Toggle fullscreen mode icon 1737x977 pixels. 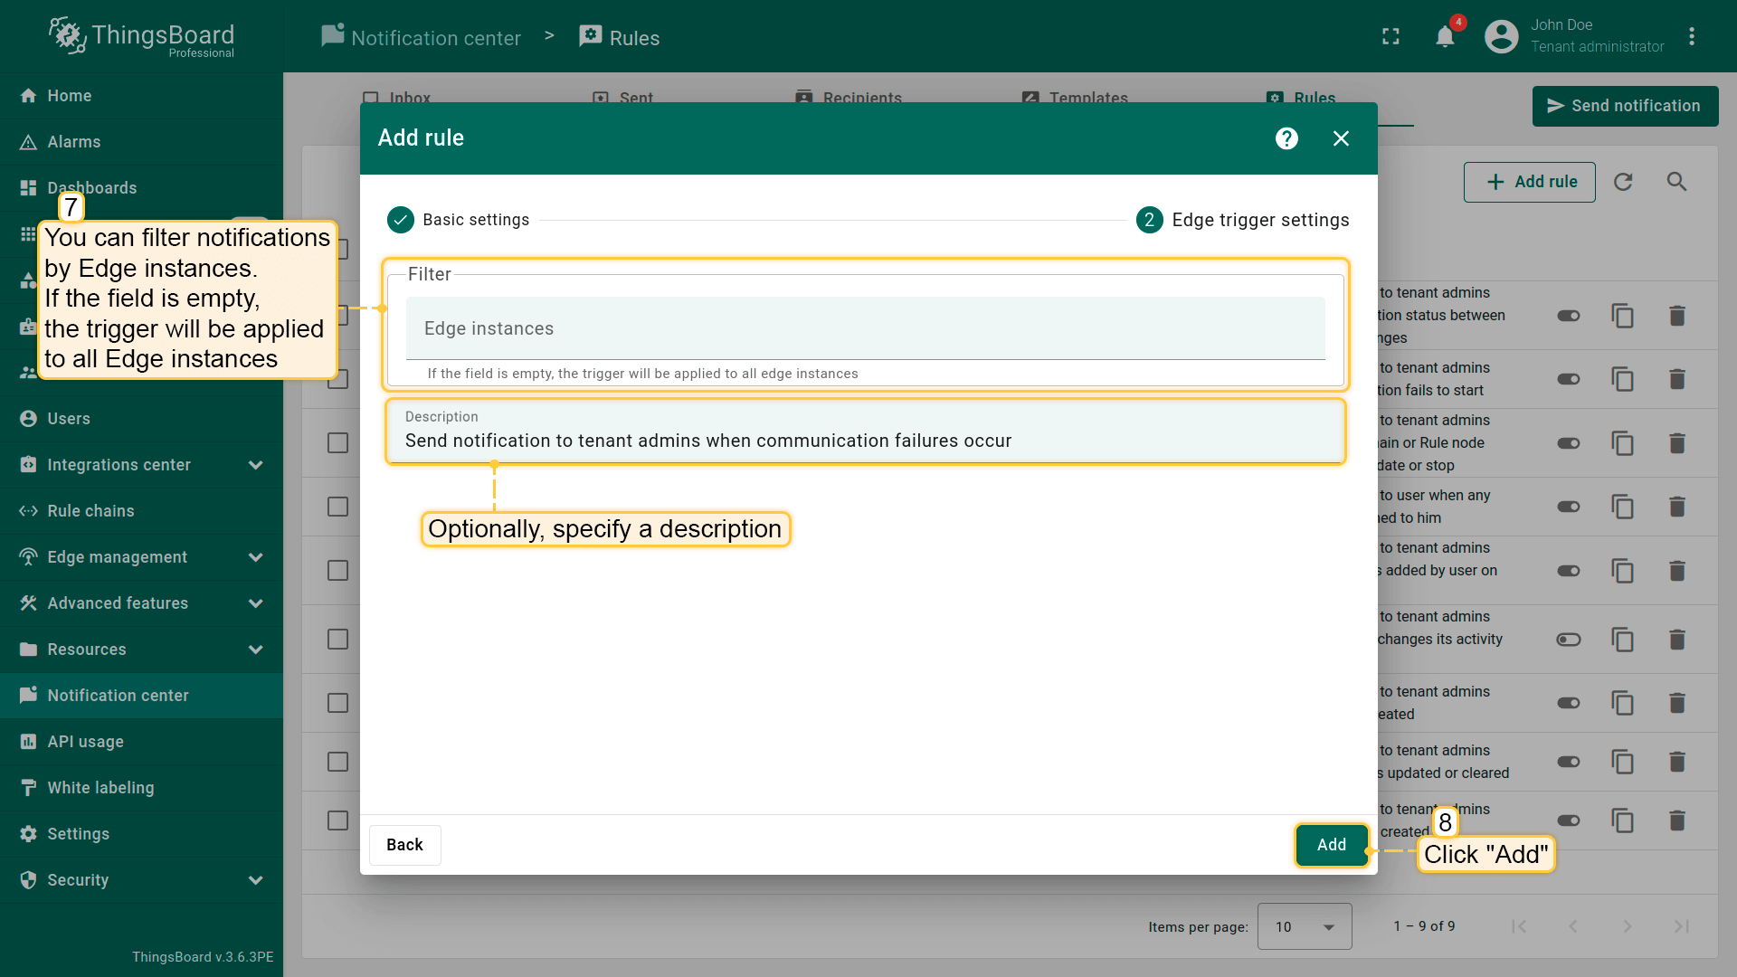click(1391, 37)
